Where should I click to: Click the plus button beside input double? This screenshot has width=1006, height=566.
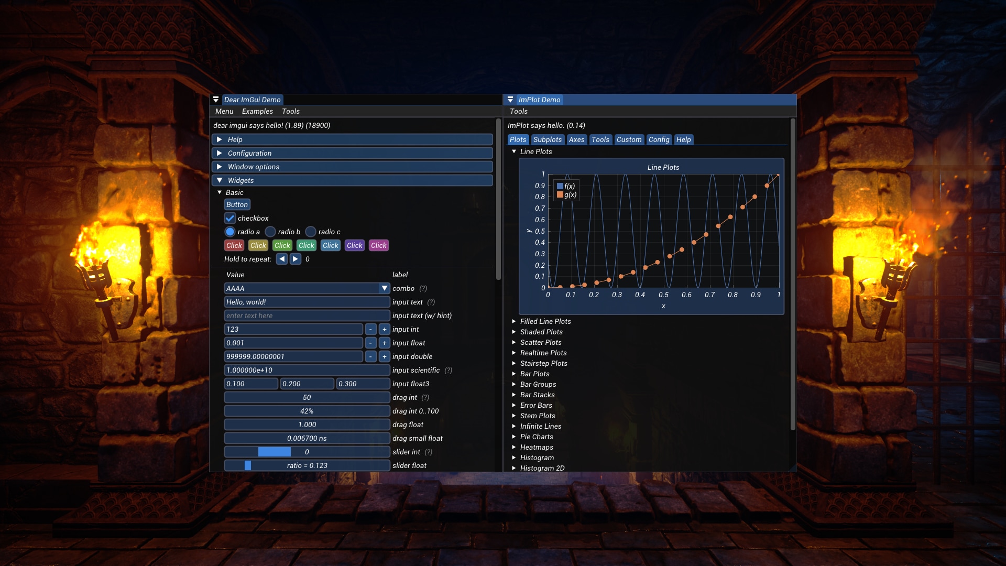point(384,356)
